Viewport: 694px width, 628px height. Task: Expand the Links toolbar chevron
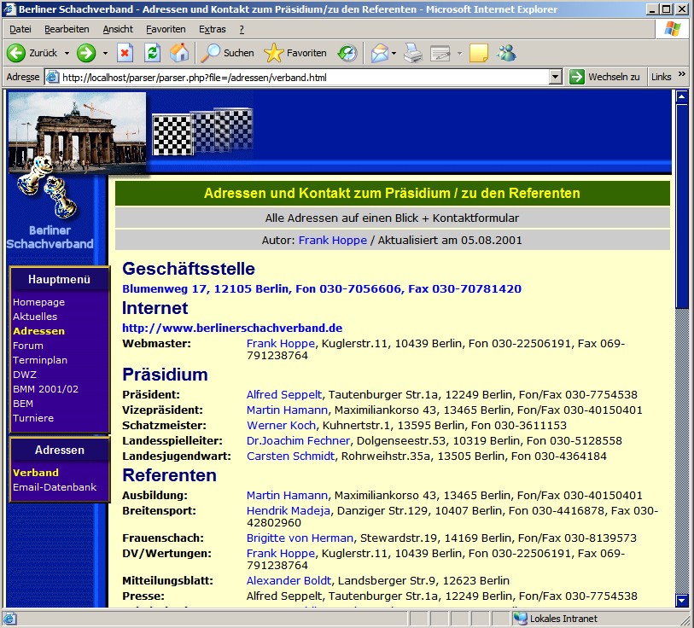tap(682, 76)
